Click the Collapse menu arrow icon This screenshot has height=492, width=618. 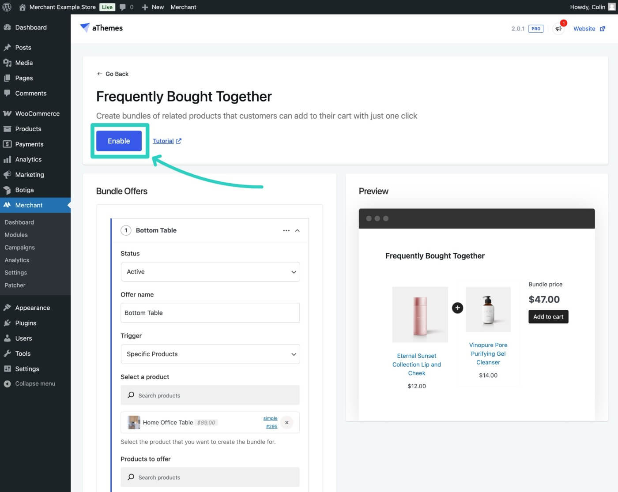[7, 384]
